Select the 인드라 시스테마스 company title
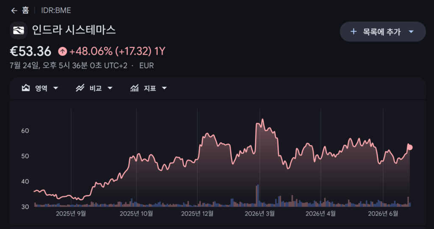Screen dimensions: 434x229 [x=74, y=30]
